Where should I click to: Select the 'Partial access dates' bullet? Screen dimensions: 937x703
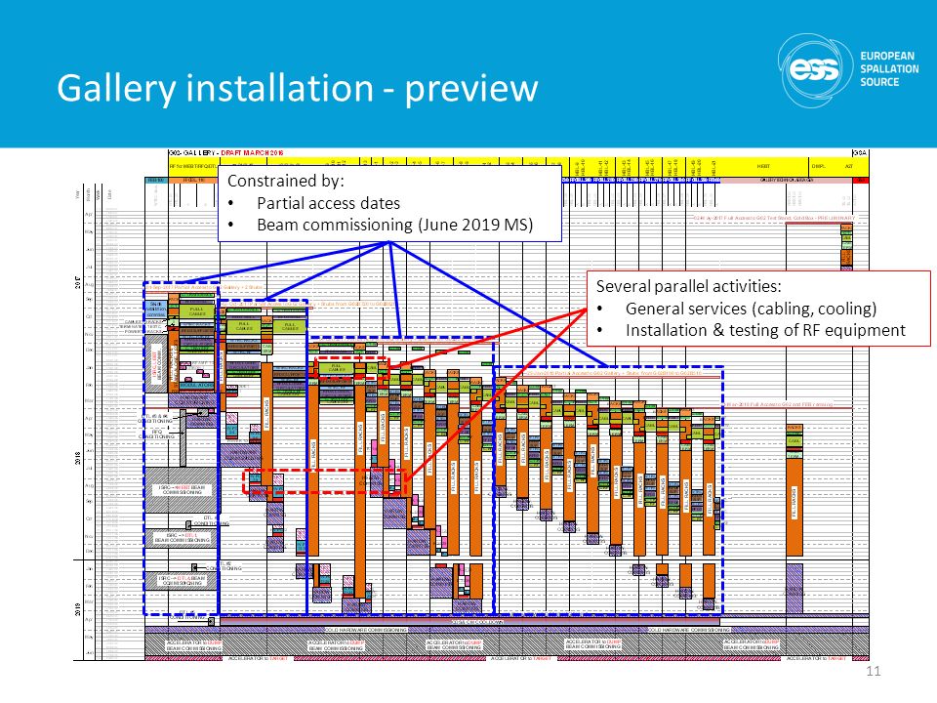(328, 203)
